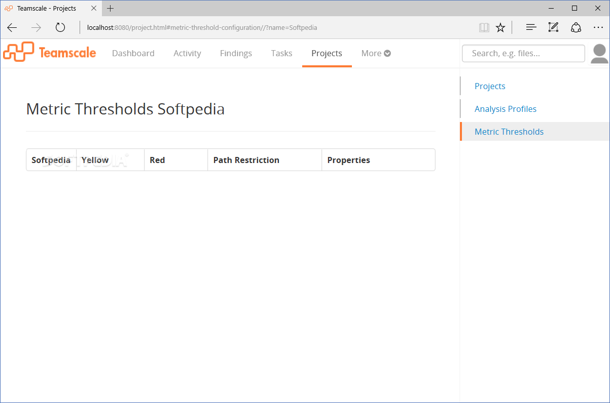Open Projects link in sidebar
The image size is (610, 403).
(490, 86)
